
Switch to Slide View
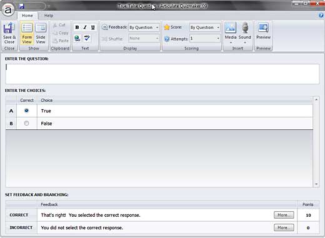pyautogui.click(x=41, y=33)
